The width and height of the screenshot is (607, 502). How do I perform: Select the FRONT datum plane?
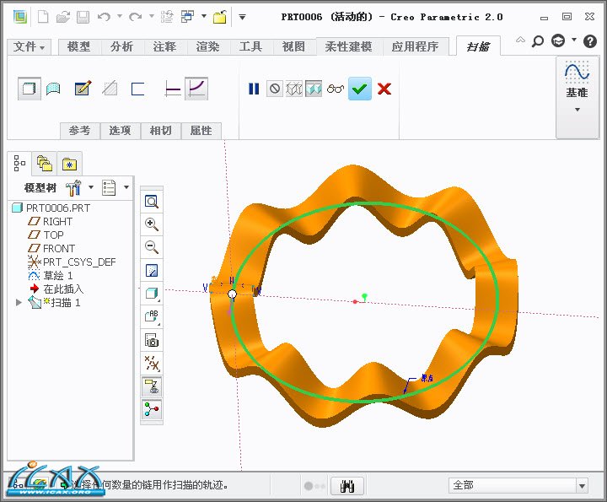point(59,248)
